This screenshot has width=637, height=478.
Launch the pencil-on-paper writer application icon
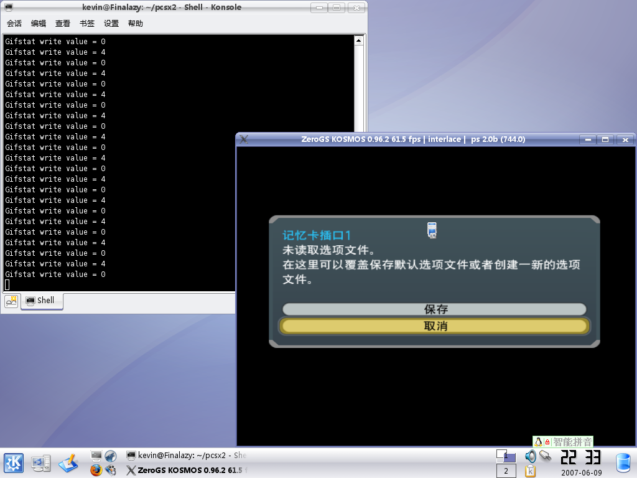tap(68, 463)
